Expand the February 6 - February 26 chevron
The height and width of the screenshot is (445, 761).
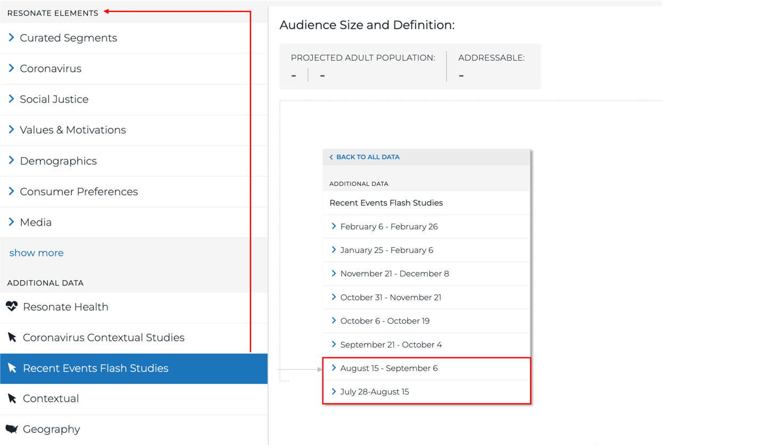[x=334, y=226]
